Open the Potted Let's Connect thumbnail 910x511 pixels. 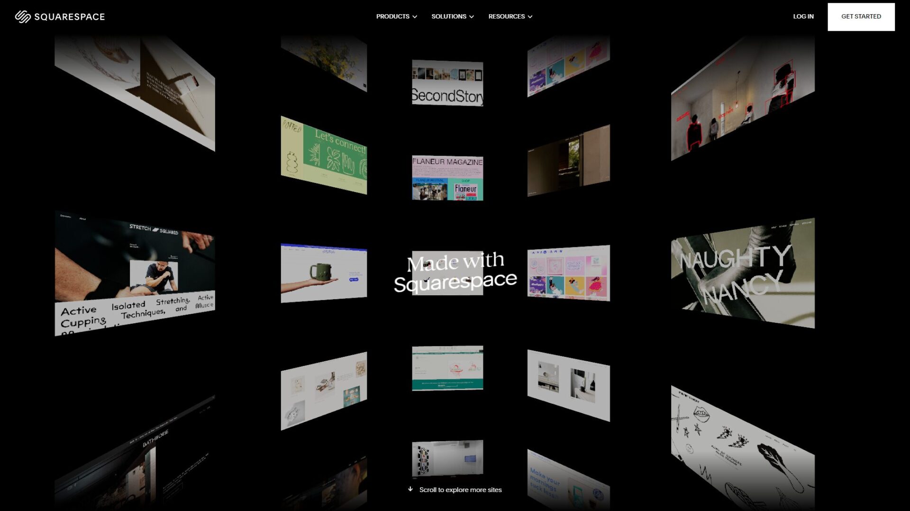pos(324,154)
